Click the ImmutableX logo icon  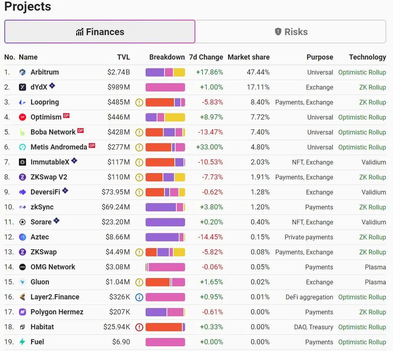coord(22,162)
